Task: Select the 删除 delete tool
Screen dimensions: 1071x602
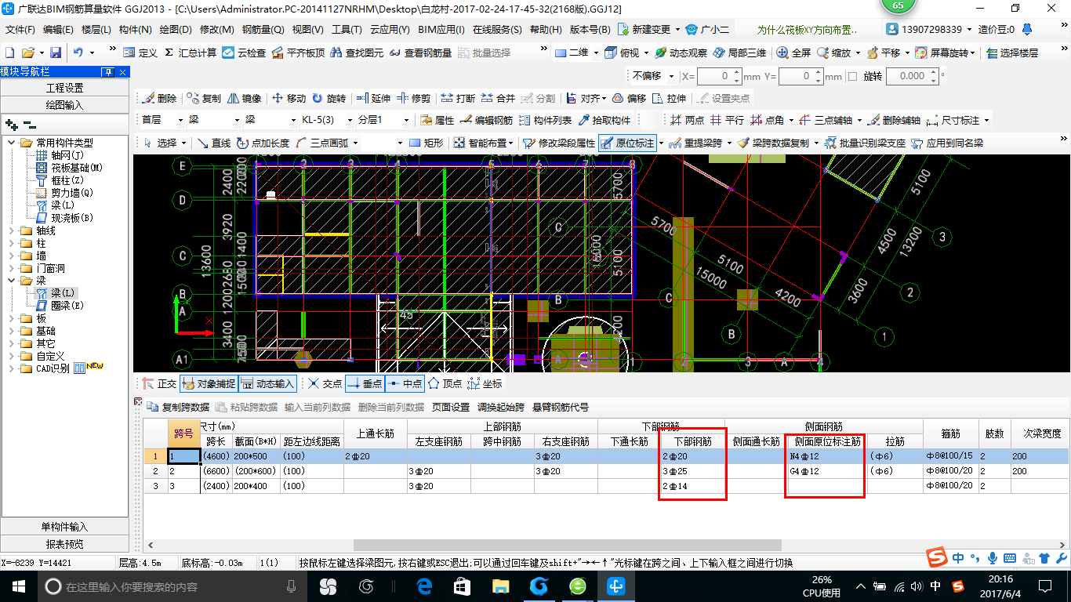Action: tap(159, 98)
